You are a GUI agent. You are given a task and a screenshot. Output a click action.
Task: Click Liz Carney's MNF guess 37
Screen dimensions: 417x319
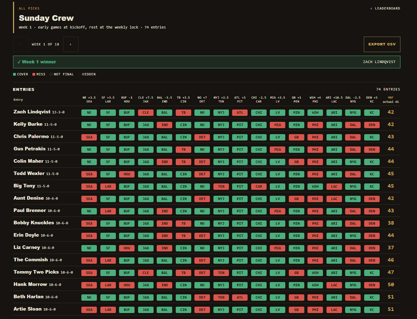391,248
